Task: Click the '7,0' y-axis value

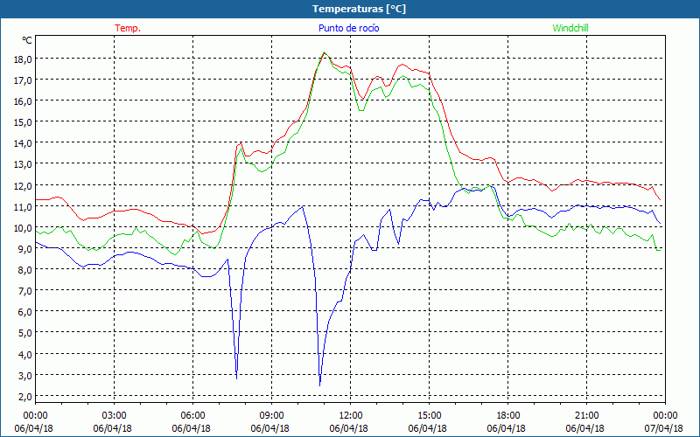Action: coord(24,291)
